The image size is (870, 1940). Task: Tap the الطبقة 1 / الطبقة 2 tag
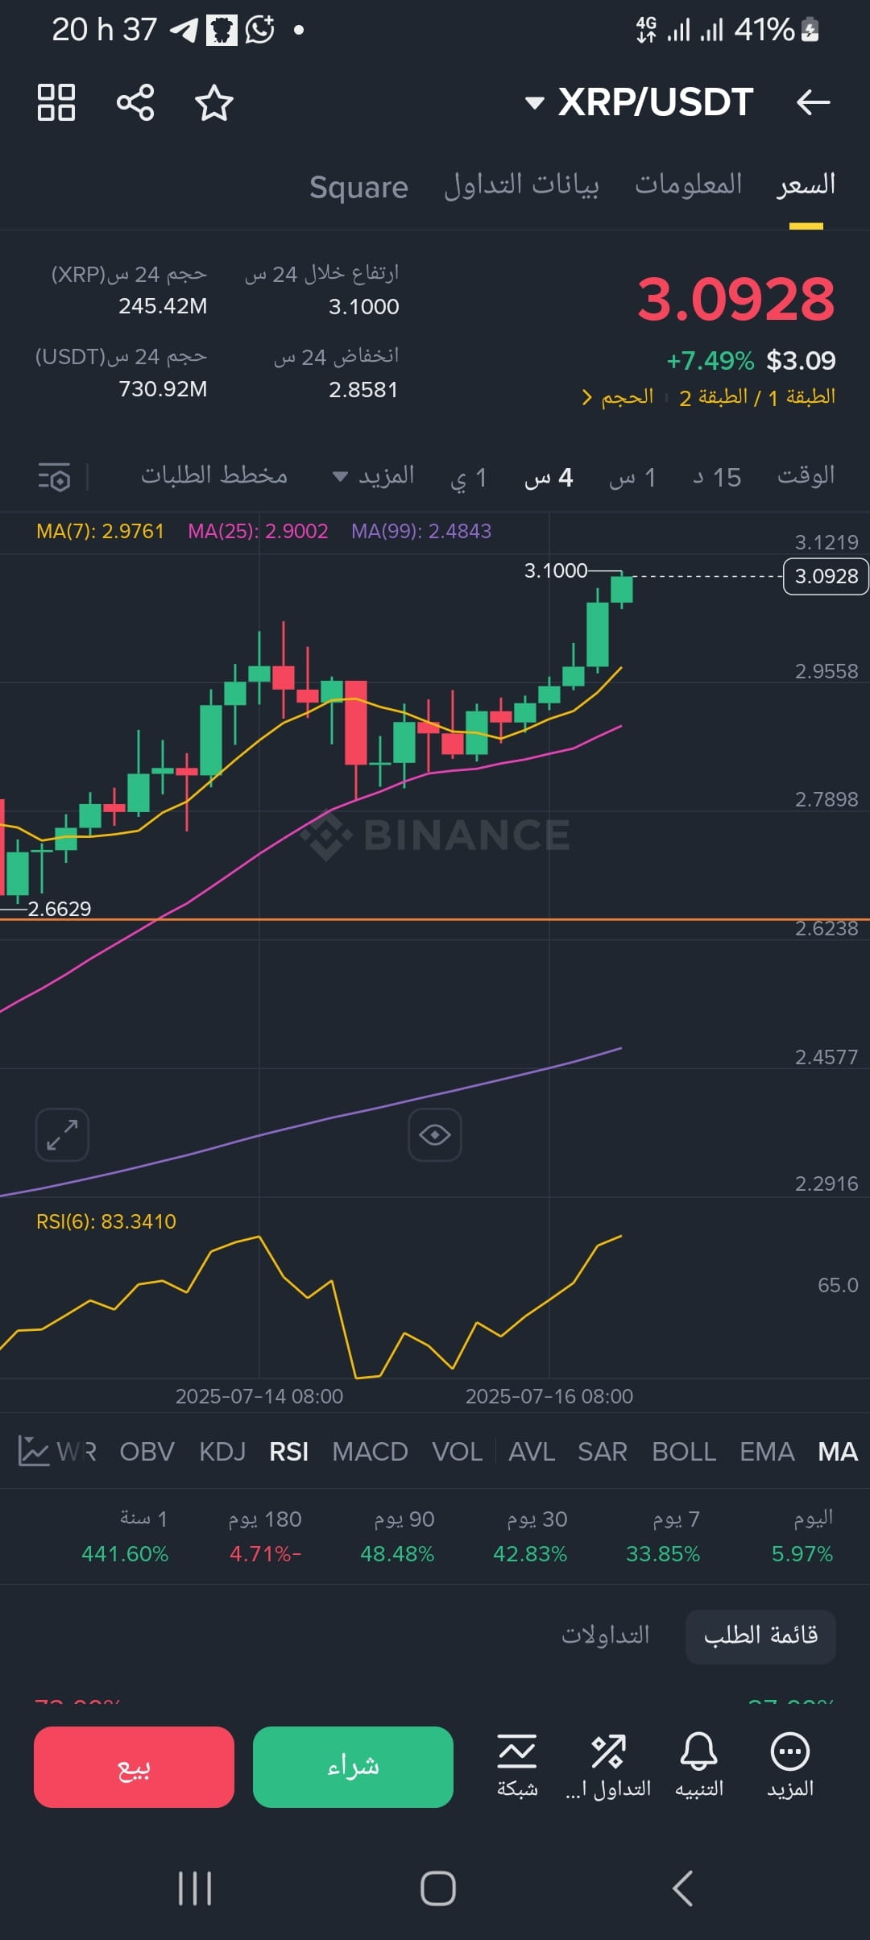pyautogui.click(x=757, y=397)
